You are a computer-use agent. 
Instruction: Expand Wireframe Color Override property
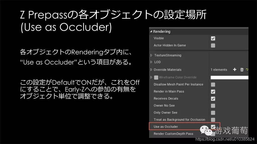151,77
